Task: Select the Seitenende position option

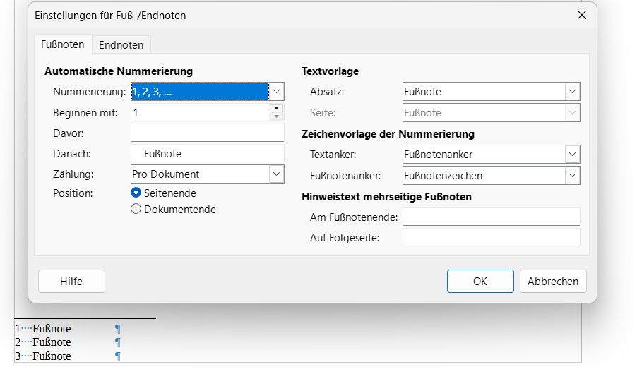Action: (136, 193)
